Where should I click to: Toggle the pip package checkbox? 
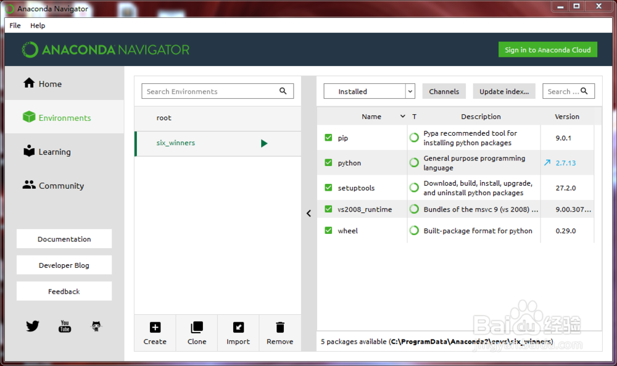[x=328, y=138]
